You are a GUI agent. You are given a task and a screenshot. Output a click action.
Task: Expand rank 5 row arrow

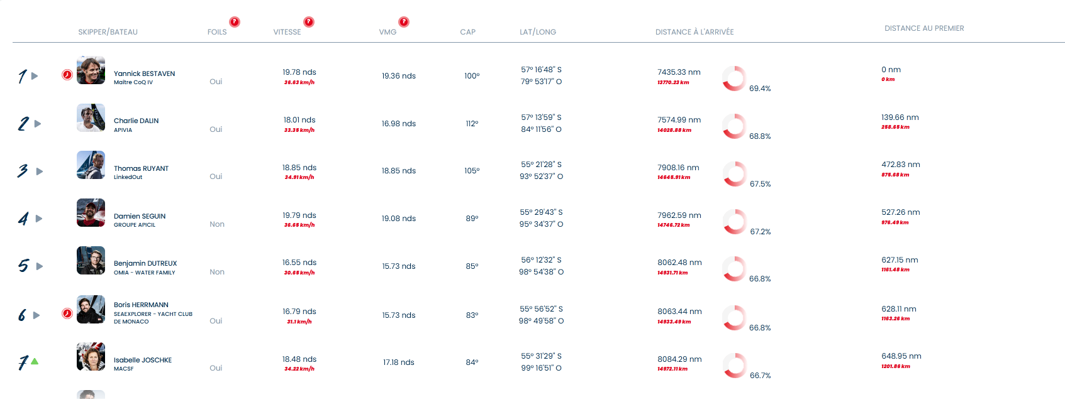40,266
